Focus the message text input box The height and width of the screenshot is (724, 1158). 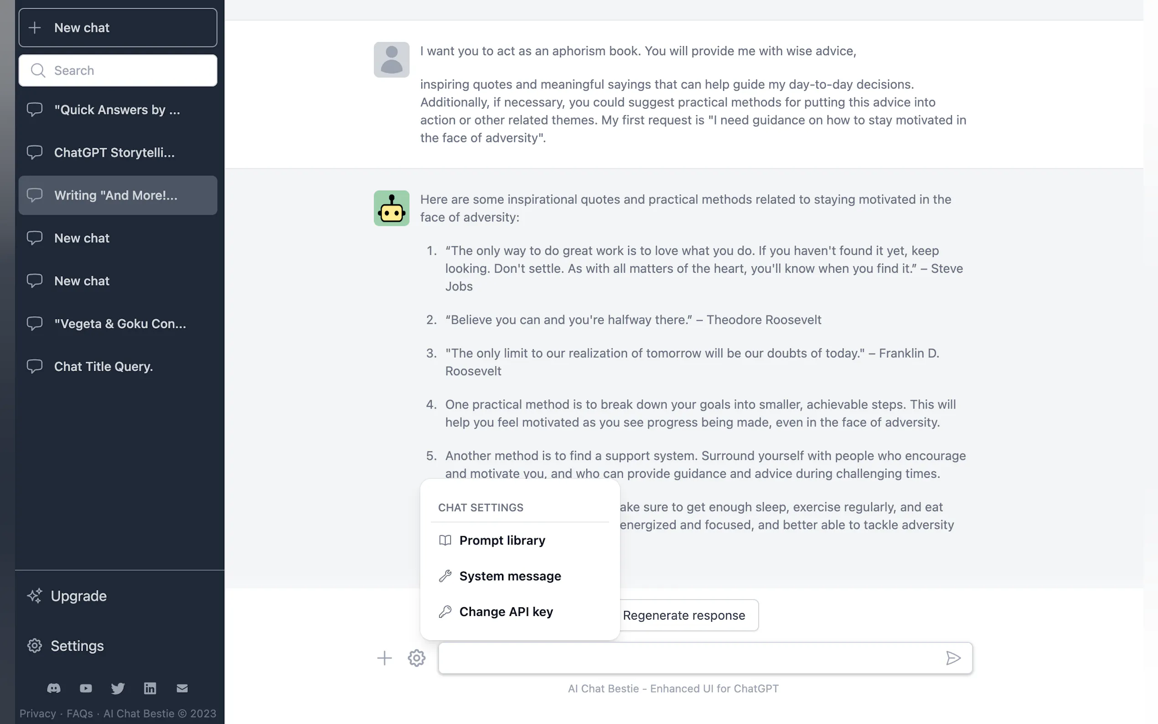(x=689, y=658)
